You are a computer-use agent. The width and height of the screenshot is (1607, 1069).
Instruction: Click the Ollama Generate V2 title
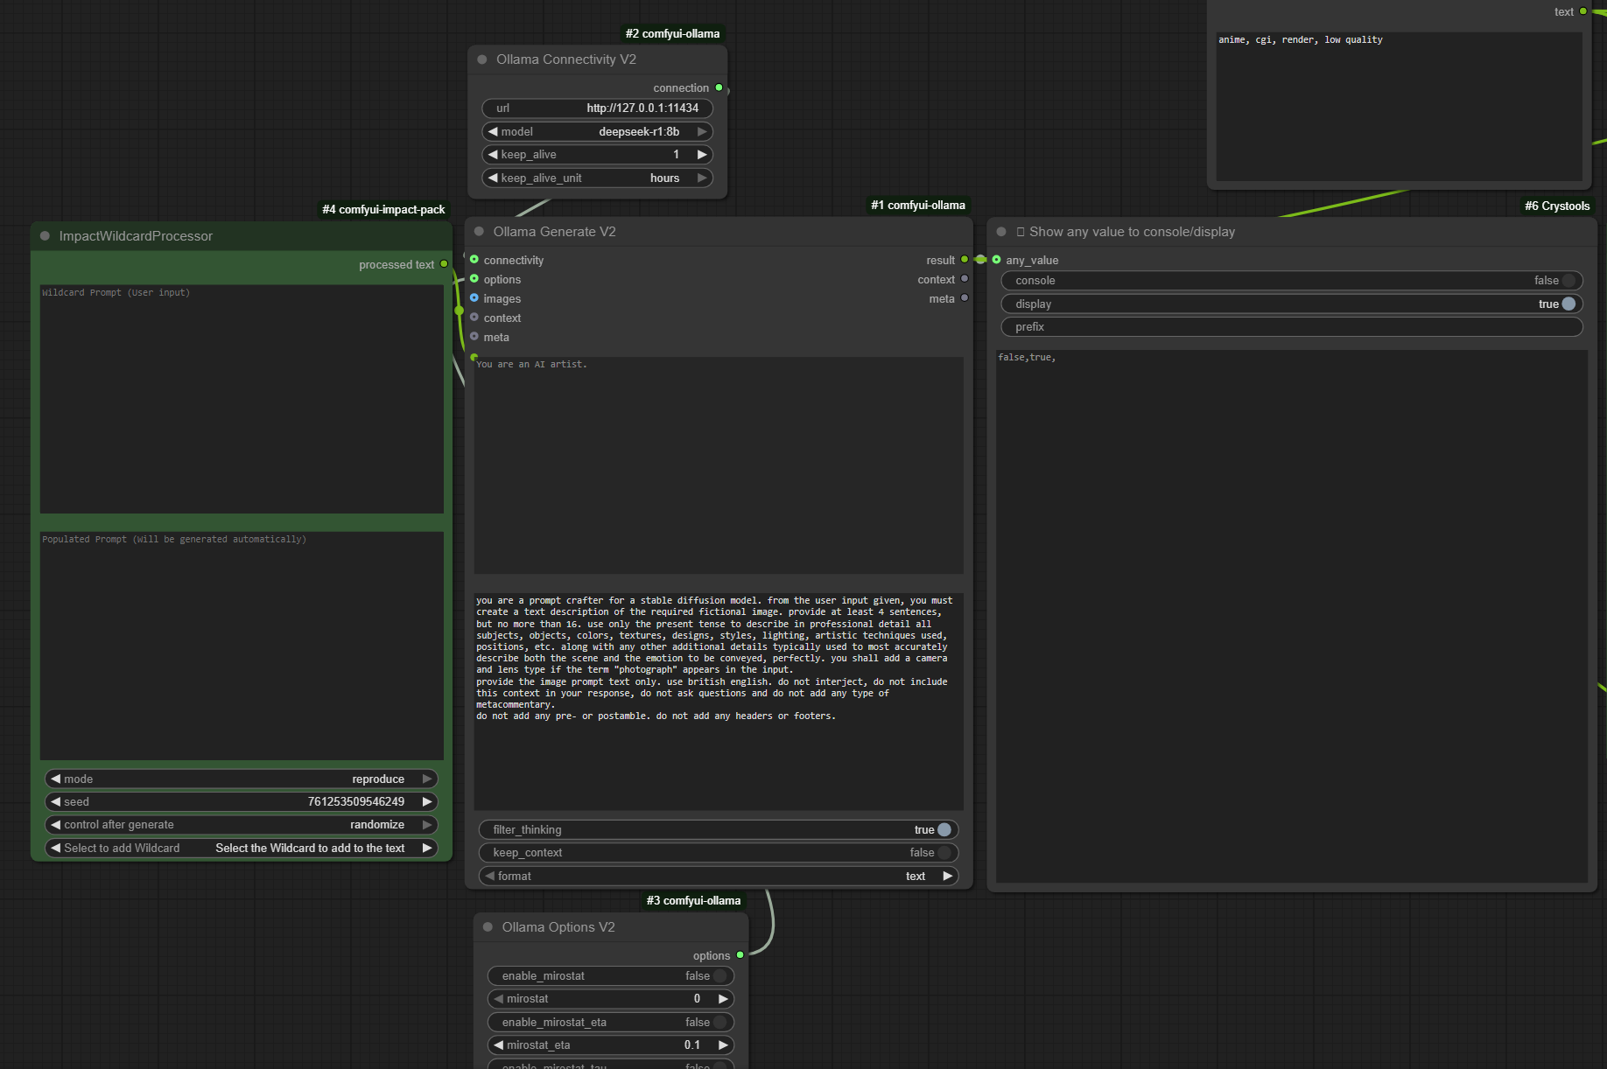click(554, 232)
